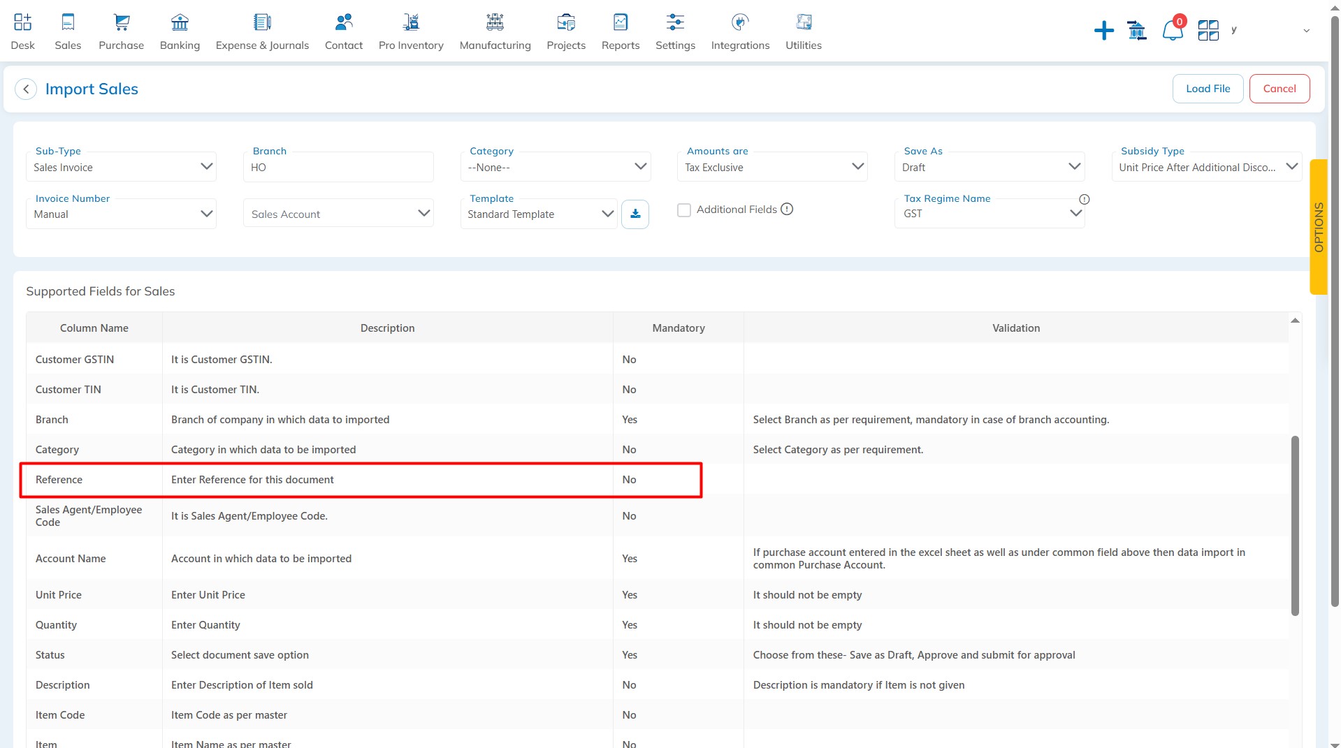Viewport: 1341px width, 748px height.
Task: Open the Integrations module icon
Action: click(x=740, y=22)
